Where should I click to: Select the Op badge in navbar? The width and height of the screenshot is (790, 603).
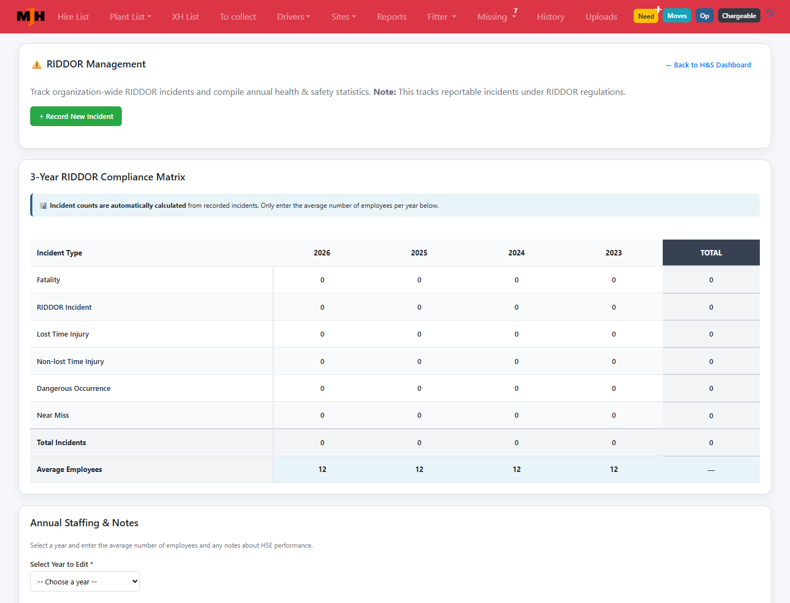pos(704,16)
